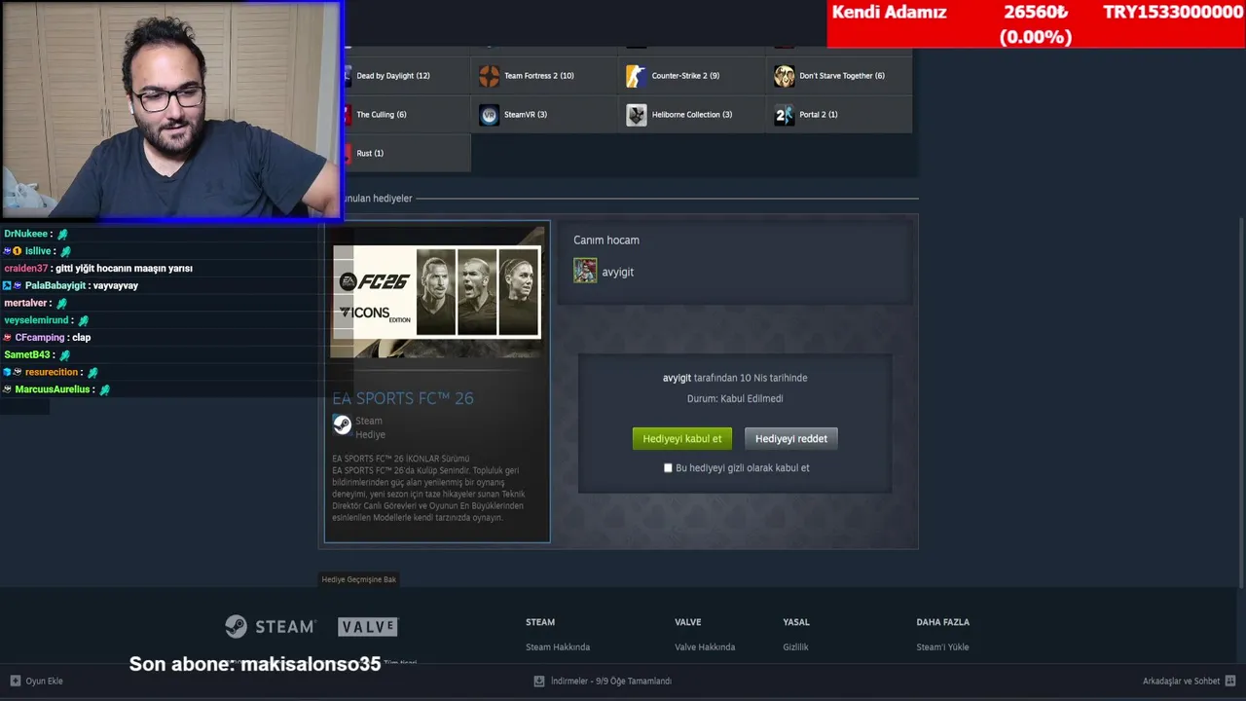Click the Hediyeyi reddet button

[791, 439]
